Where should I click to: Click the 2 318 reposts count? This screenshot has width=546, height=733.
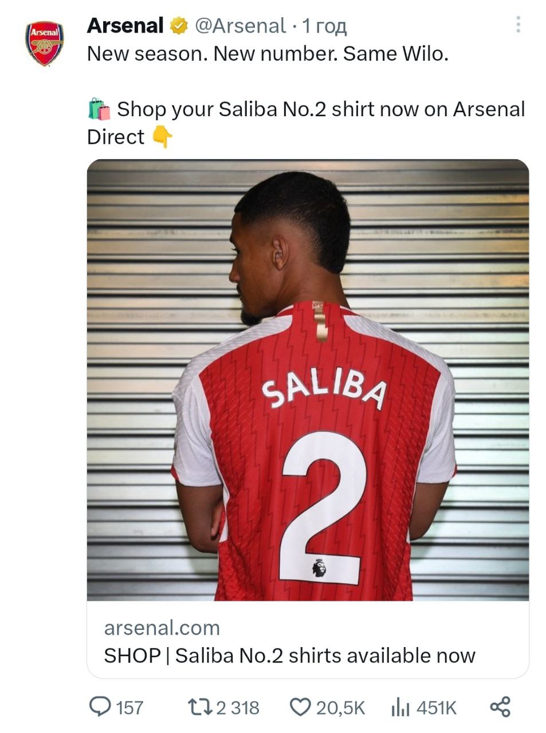237,708
